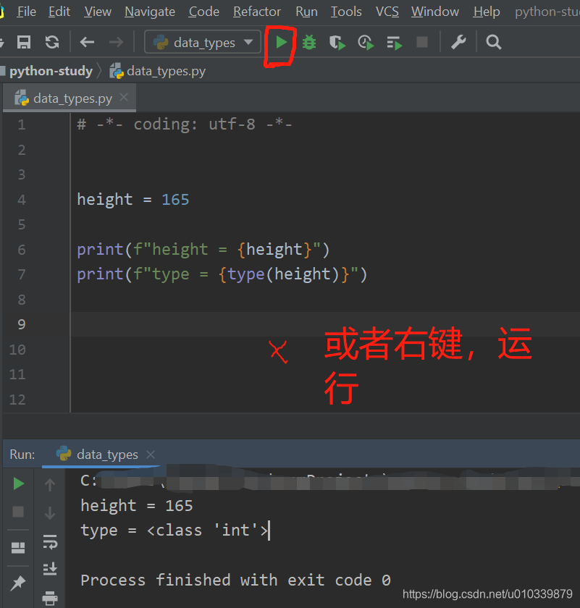580x608 pixels.
Task: Enable scroll to end in the console
Action: [x=50, y=569]
